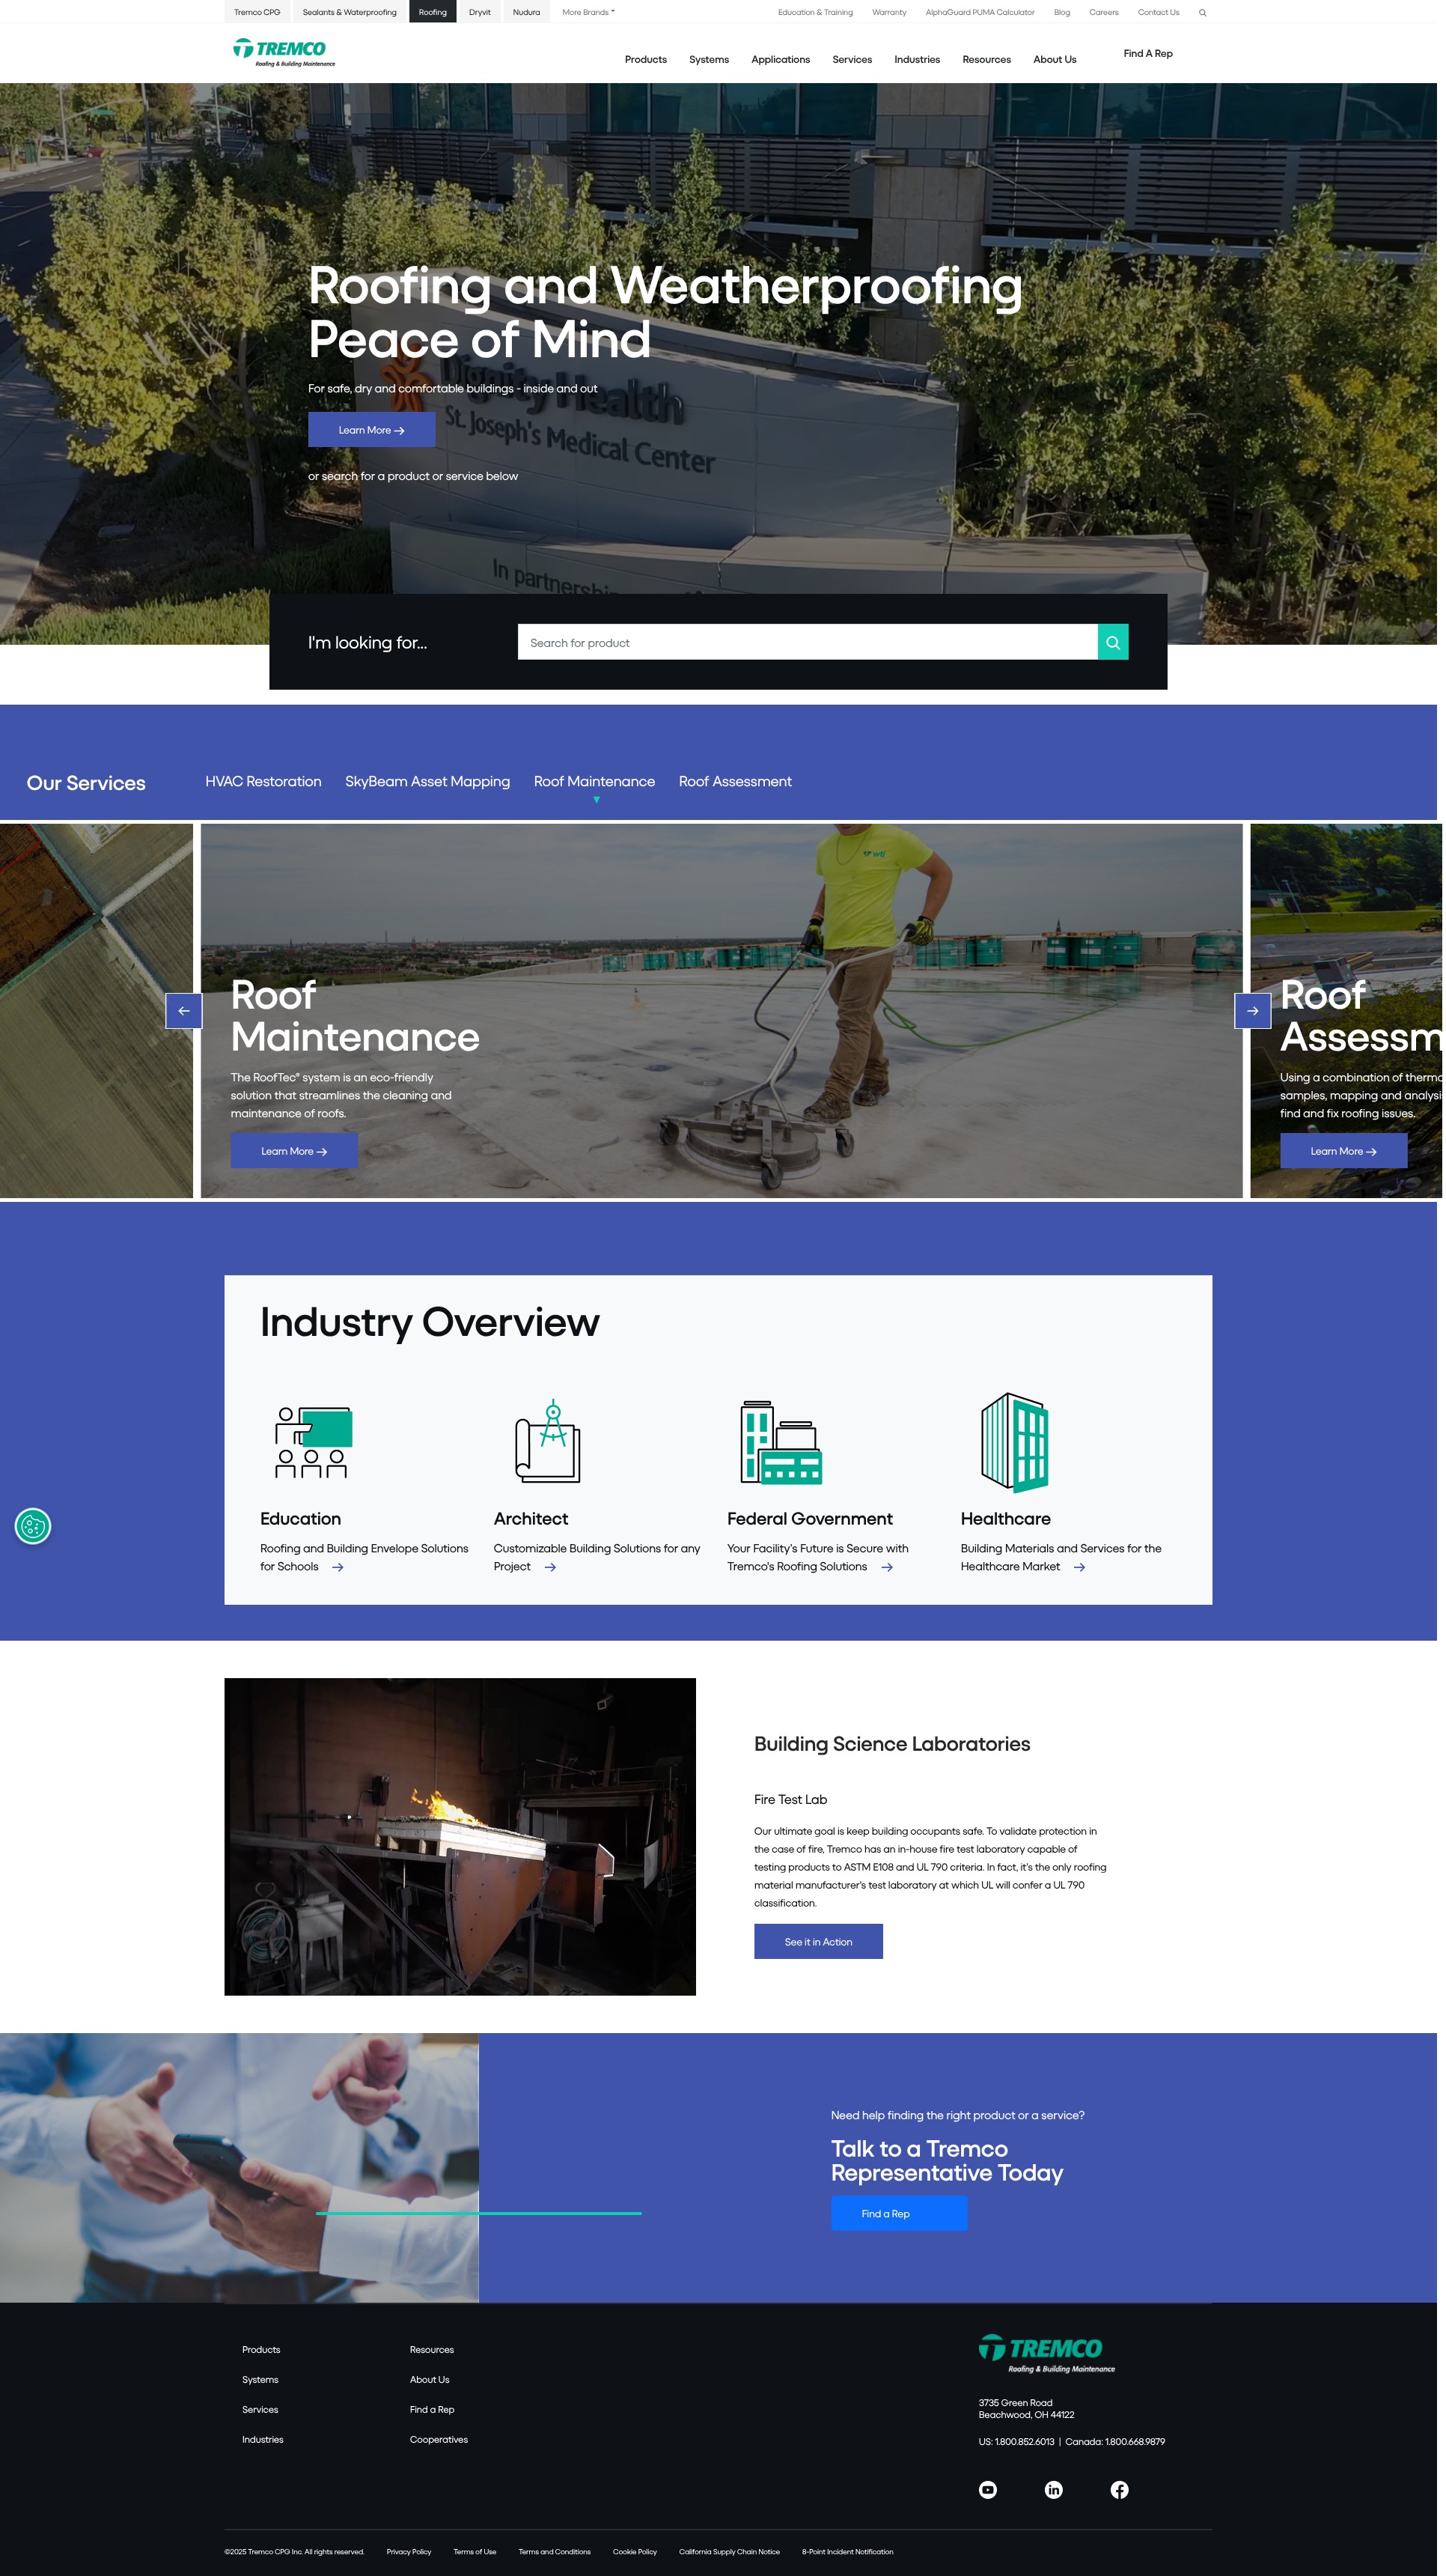Image resolution: width=1446 pixels, height=2576 pixels.
Task: Open footer Cooperatives link
Action: tap(439, 2440)
